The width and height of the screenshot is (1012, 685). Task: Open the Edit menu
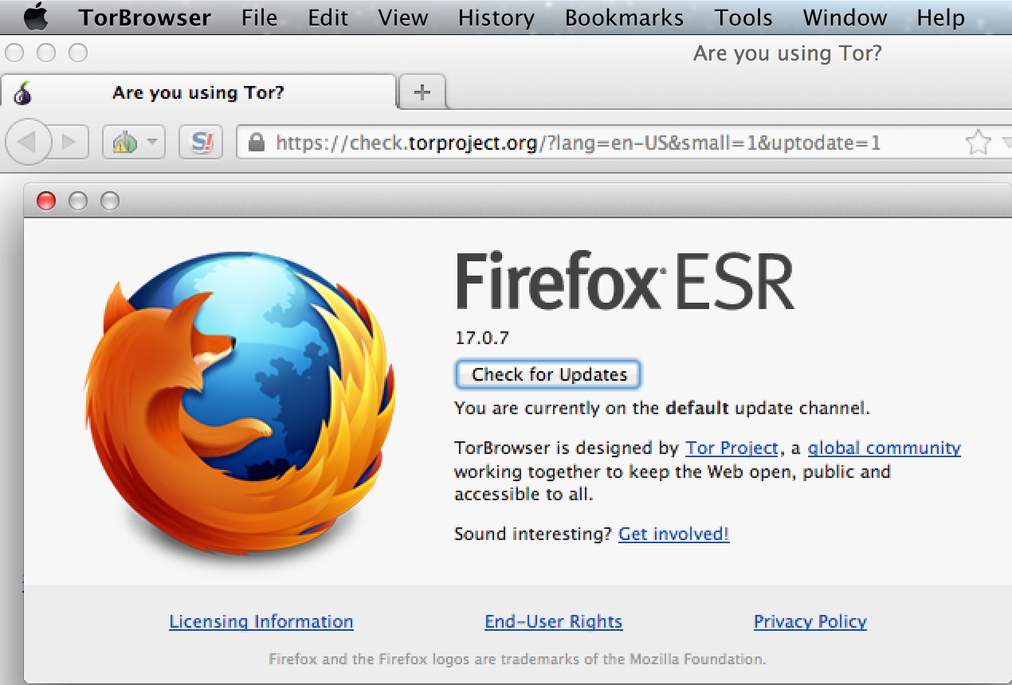click(x=328, y=18)
